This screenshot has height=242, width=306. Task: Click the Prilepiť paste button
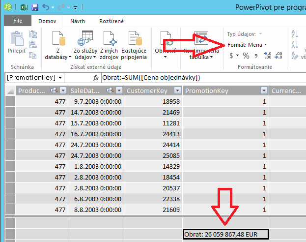(x=17, y=42)
